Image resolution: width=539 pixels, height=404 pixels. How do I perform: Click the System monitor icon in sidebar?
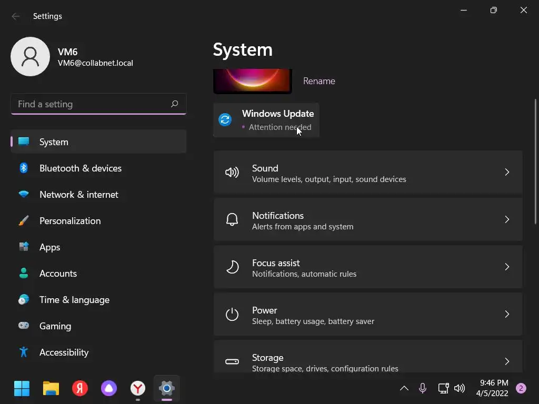click(24, 141)
